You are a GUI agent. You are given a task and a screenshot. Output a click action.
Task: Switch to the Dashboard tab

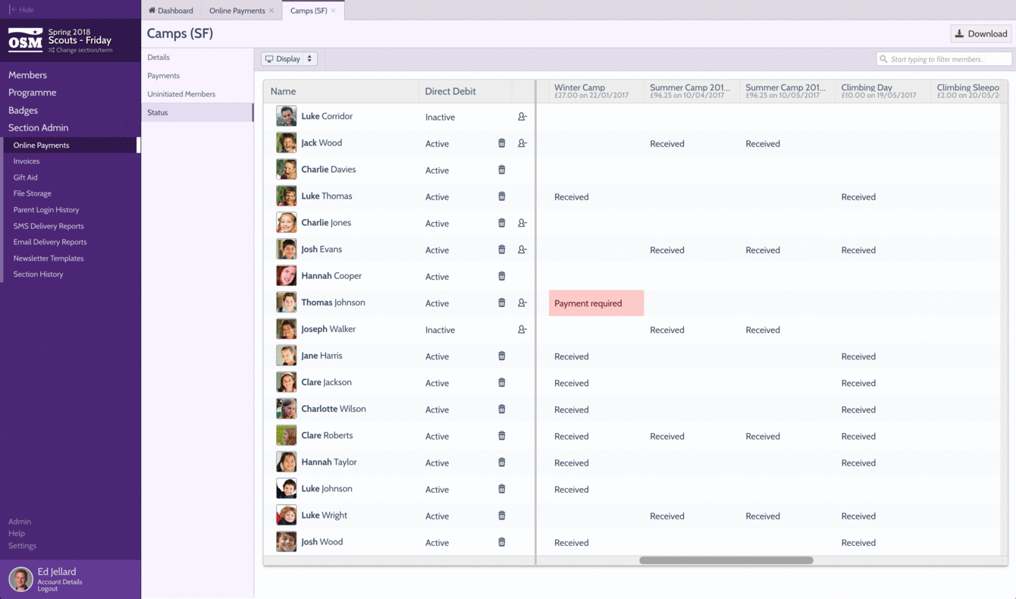171,11
